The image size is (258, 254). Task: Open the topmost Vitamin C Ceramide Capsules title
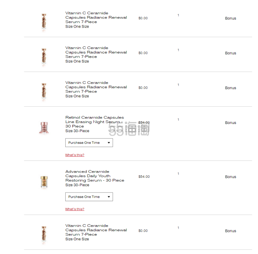click(96, 17)
